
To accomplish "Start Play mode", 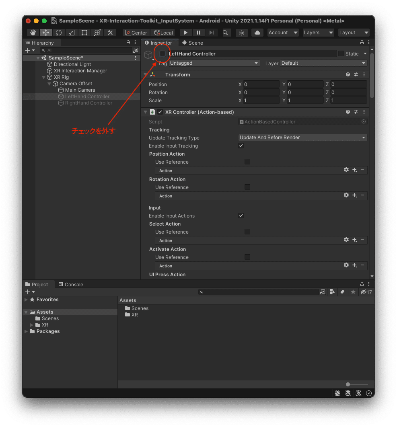I will [185, 33].
